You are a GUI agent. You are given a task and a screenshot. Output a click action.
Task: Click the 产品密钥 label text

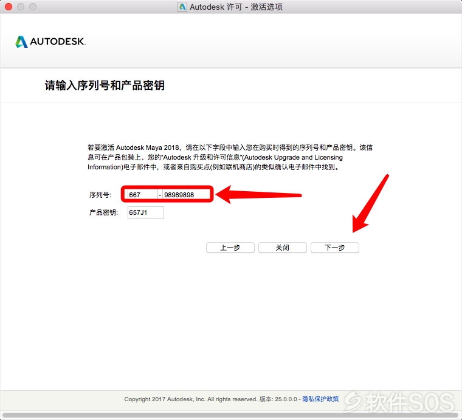coord(103,212)
